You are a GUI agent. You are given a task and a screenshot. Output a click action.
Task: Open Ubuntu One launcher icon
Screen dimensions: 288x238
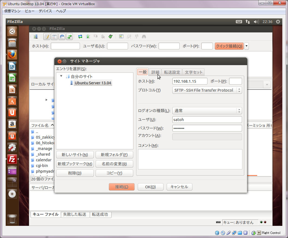click(12, 113)
